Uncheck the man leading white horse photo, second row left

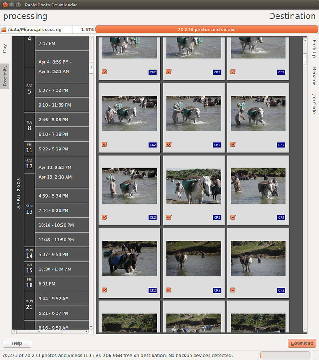point(104,144)
